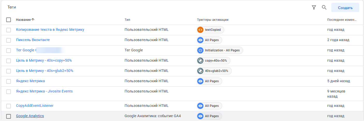Open Яндекс Метрика - Jivosite Events tag
Viewport: 364px width, 121px height.
pos(44,91)
